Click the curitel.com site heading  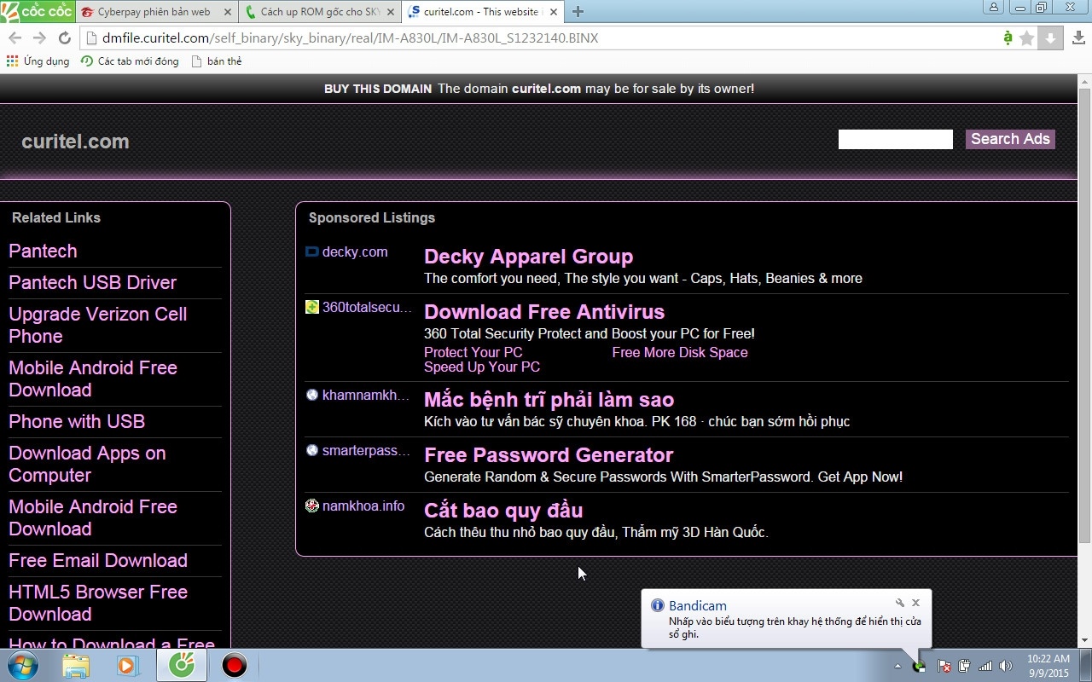75,142
